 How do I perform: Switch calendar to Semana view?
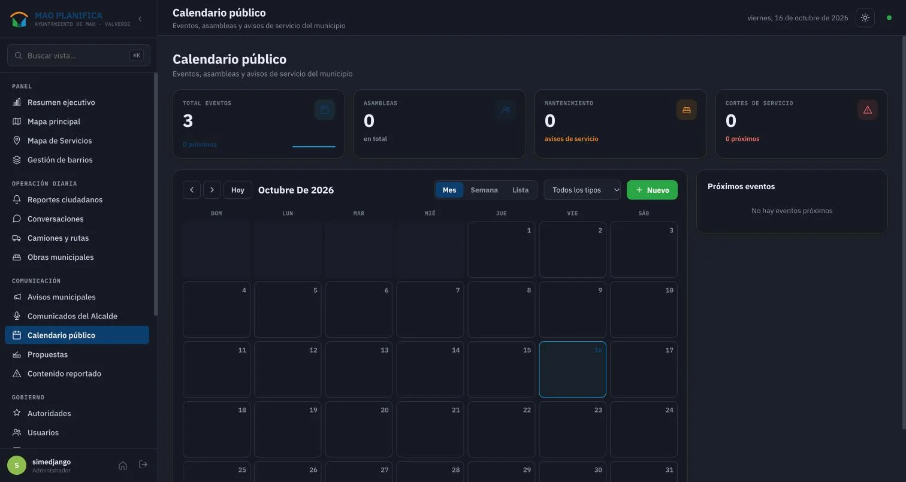point(484,190)
